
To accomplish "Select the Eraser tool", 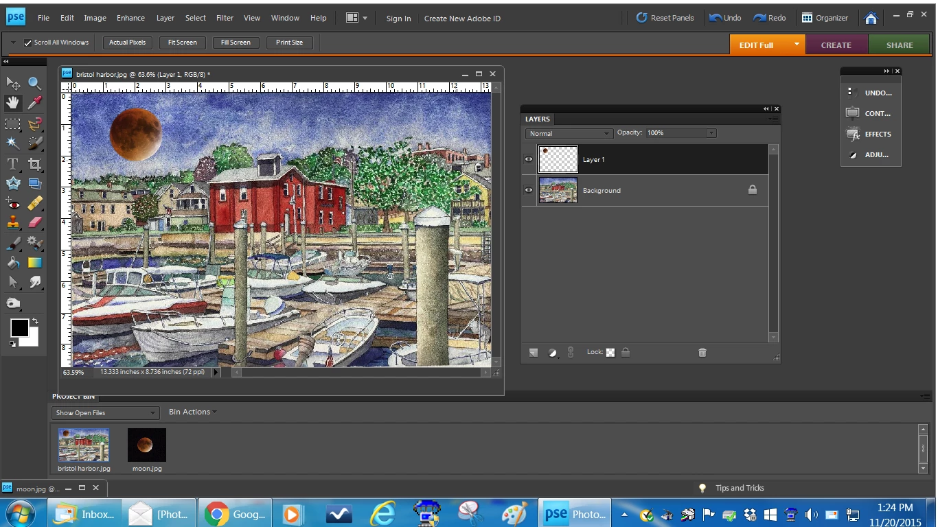I will click(x=34, y=222).
